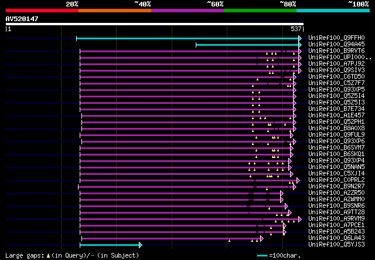Click the UniRef100_Q5YJS3 label
375x260 pixels.
pyautogui.click(x=336, y=245)
